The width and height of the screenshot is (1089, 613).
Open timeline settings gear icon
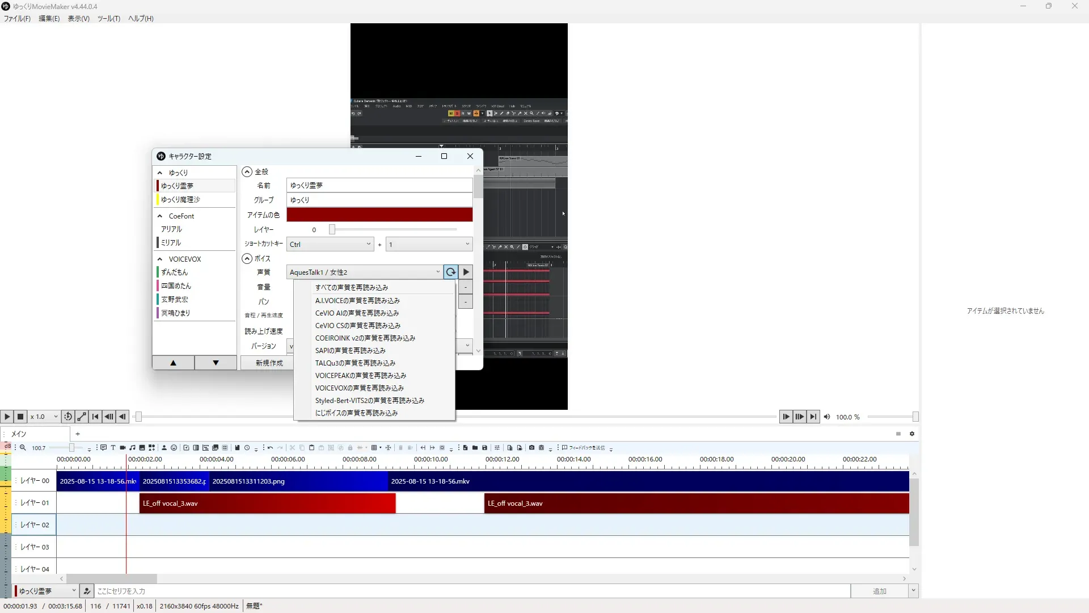912,434
